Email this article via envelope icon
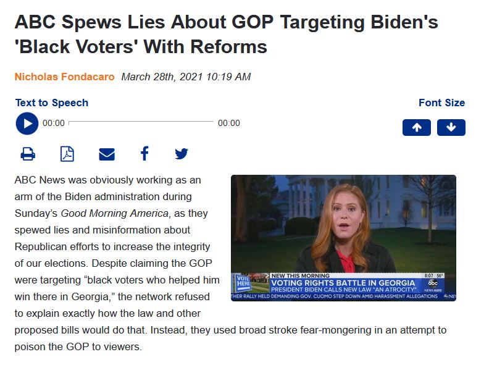 pos(107,154)
